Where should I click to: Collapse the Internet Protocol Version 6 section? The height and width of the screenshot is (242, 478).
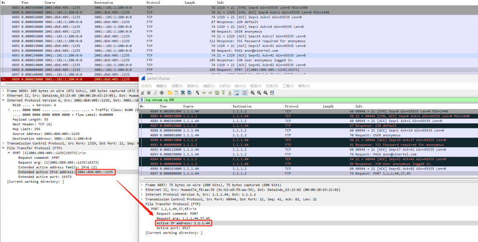pyautogui.click(x=4, y=100)
